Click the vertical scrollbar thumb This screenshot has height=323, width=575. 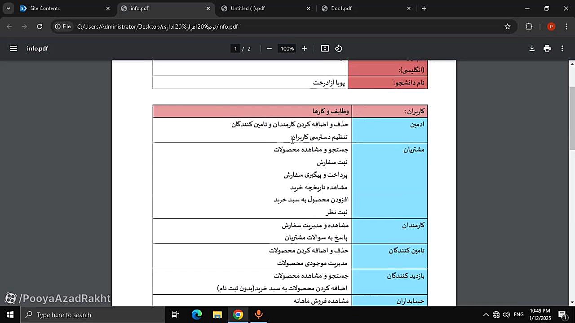coord(572,118)
